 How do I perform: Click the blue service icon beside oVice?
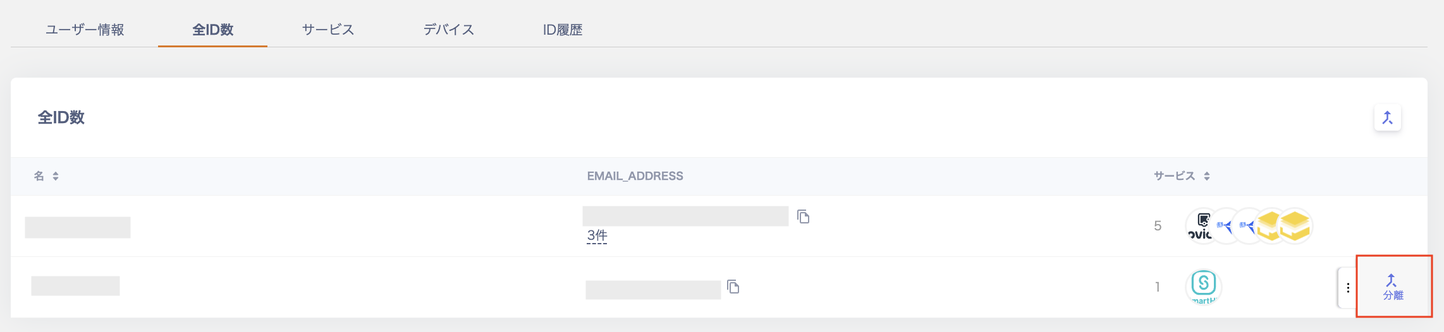click(1225, 226)
